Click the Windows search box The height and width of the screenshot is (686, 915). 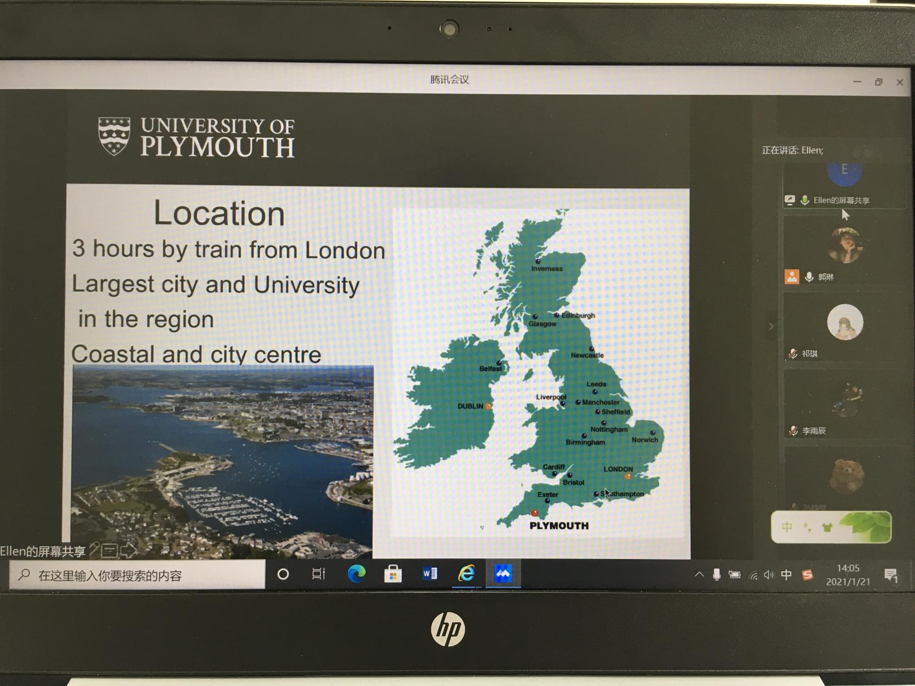point(137,575)
